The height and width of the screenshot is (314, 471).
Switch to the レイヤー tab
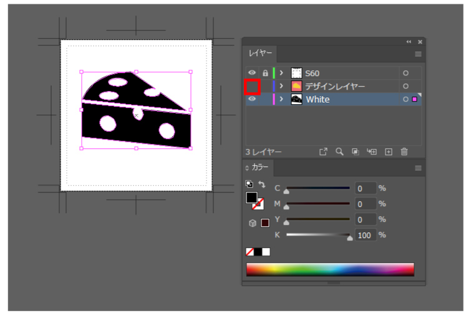260,53
